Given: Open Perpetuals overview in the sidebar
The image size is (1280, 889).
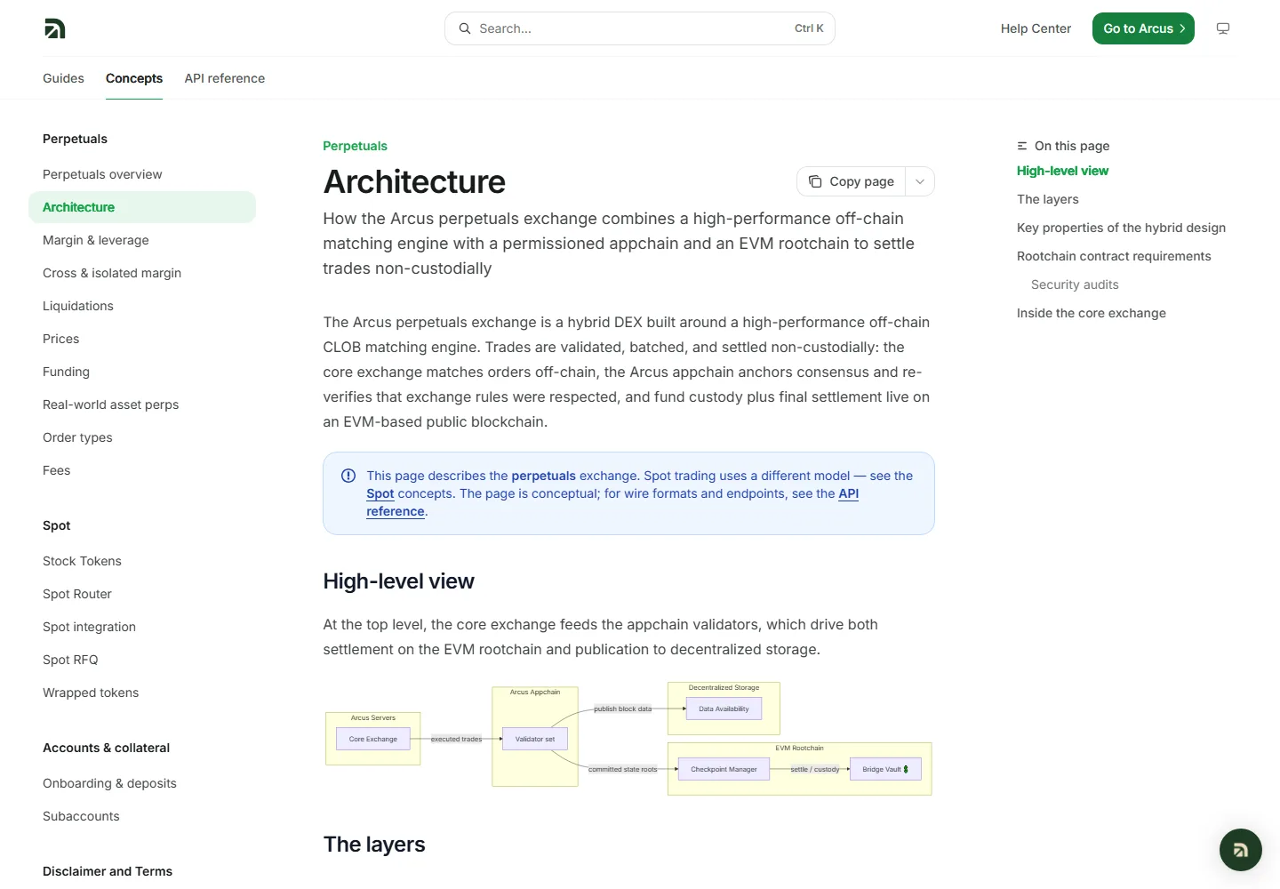Looking at the screenshot, I should pyautogui.click(x=142, y=174).
